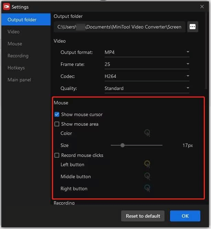The height and width of the screenshot is (229, 211).
Task: Open the Output format dropdown
Action: point(147,52)
